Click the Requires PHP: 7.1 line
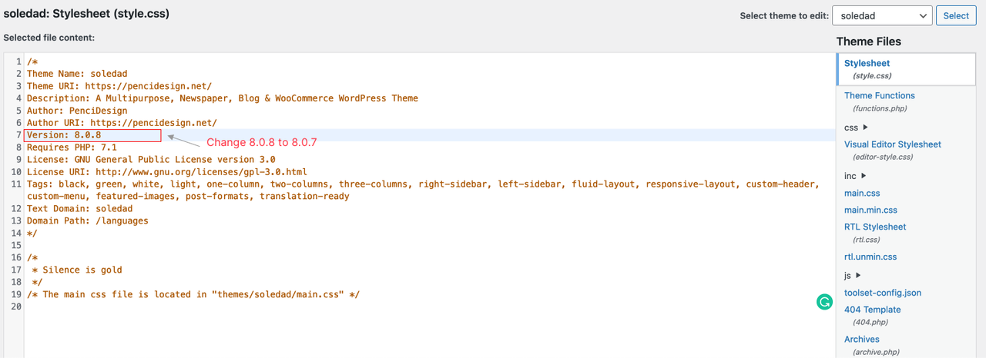Image resolution: width=986 pixels, height=358 pixels. coord(72,148)
